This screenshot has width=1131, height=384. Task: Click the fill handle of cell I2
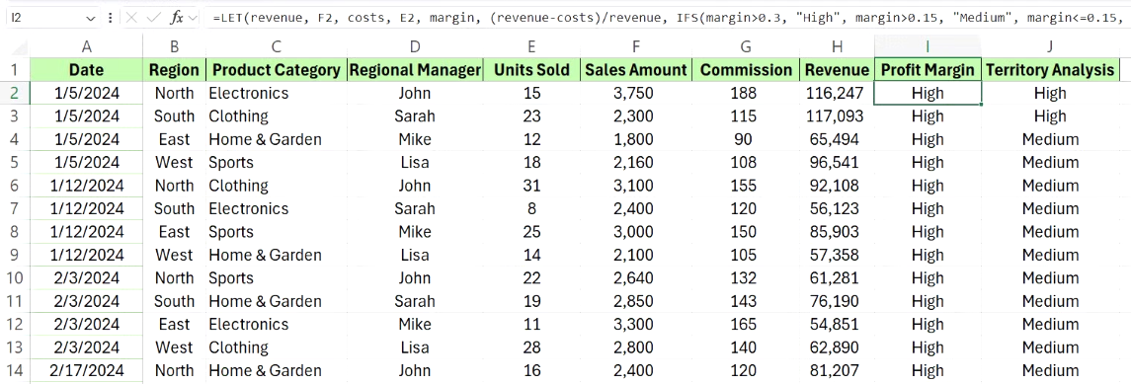tap(981, 105)
